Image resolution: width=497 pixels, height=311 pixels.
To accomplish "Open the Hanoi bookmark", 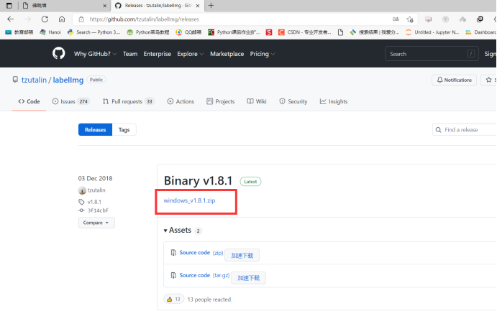I will tap(50, 32).
